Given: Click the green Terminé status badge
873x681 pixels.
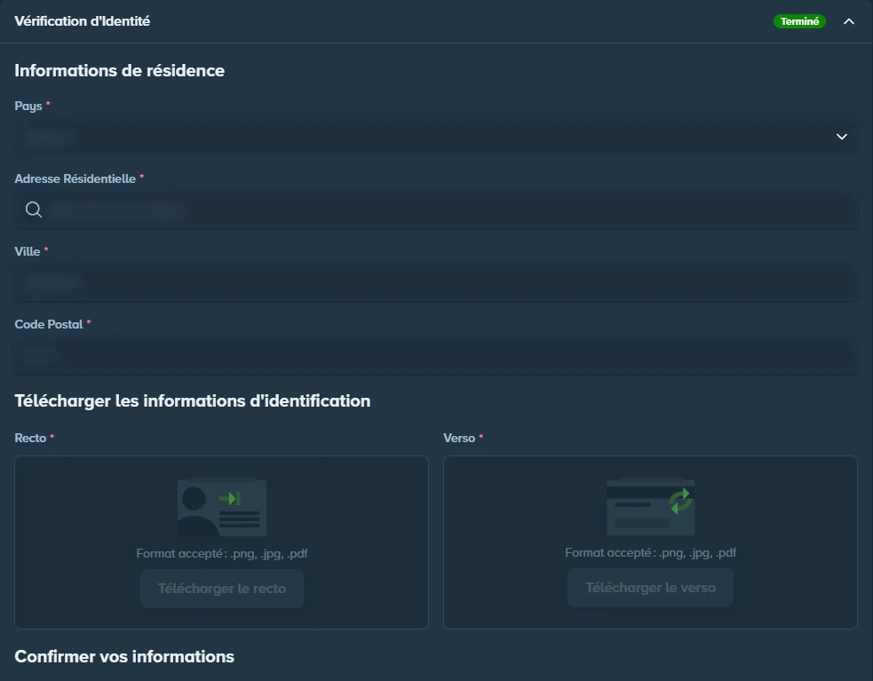Looking at the screenshot, I should (799, 21).
